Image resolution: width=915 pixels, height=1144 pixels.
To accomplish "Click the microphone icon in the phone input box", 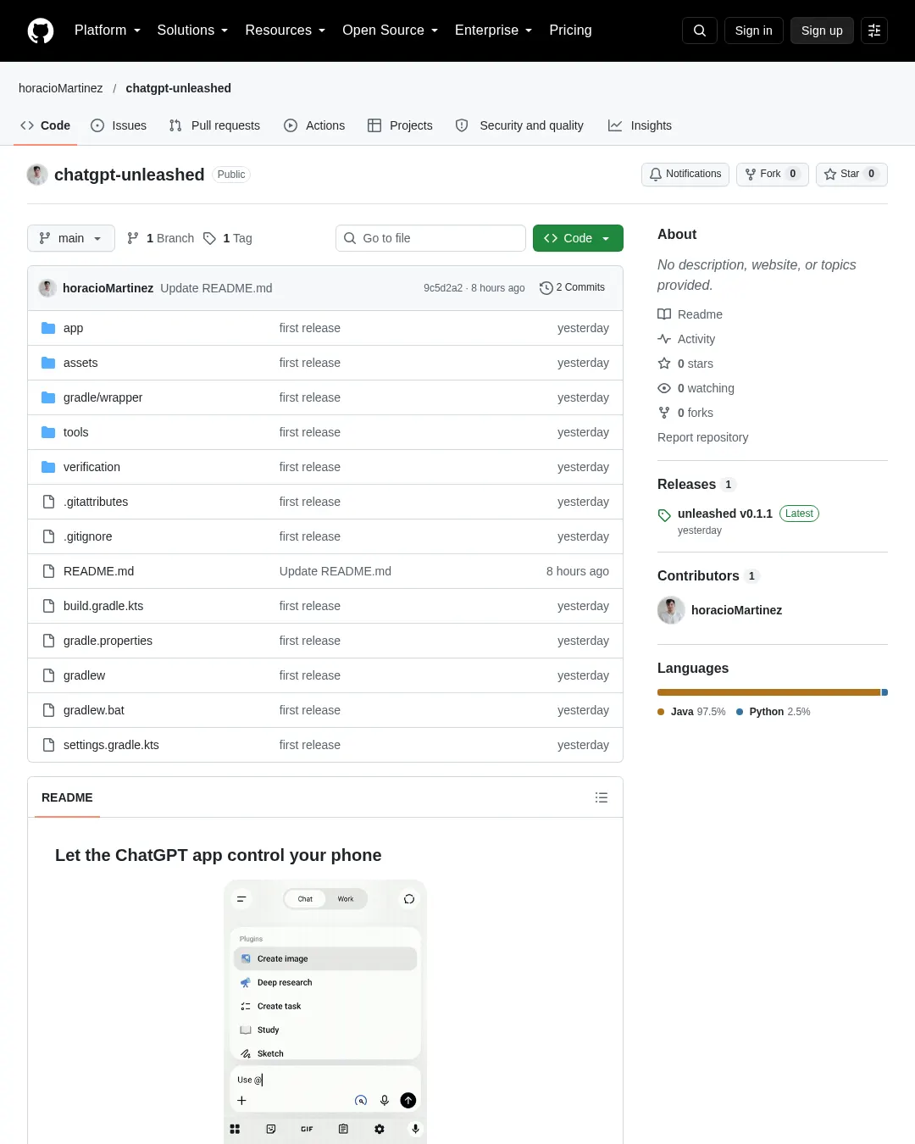I will coord(385,1100).
